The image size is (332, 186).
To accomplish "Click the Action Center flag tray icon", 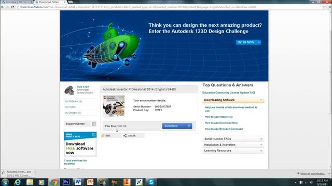I will tap(301, 182).
